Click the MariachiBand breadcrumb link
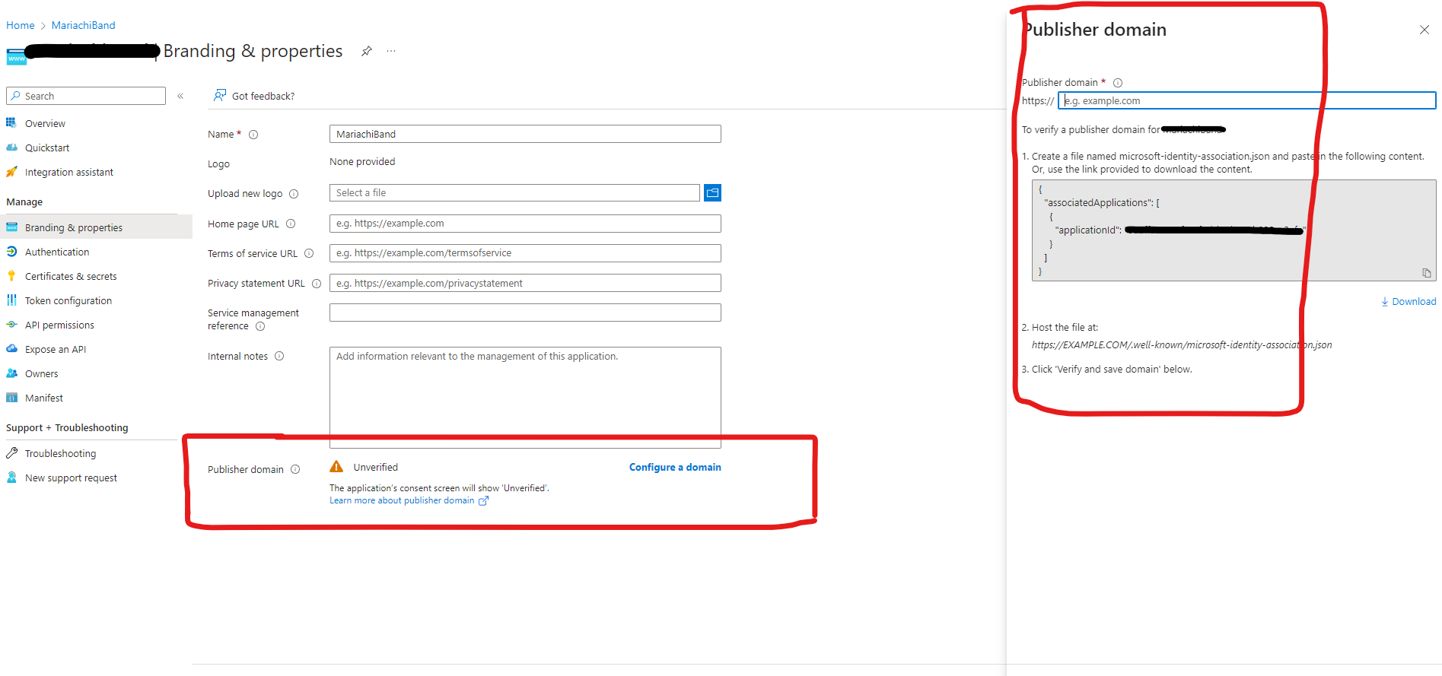Viewport: 1442px width, 676px height. tap(84, 25)
